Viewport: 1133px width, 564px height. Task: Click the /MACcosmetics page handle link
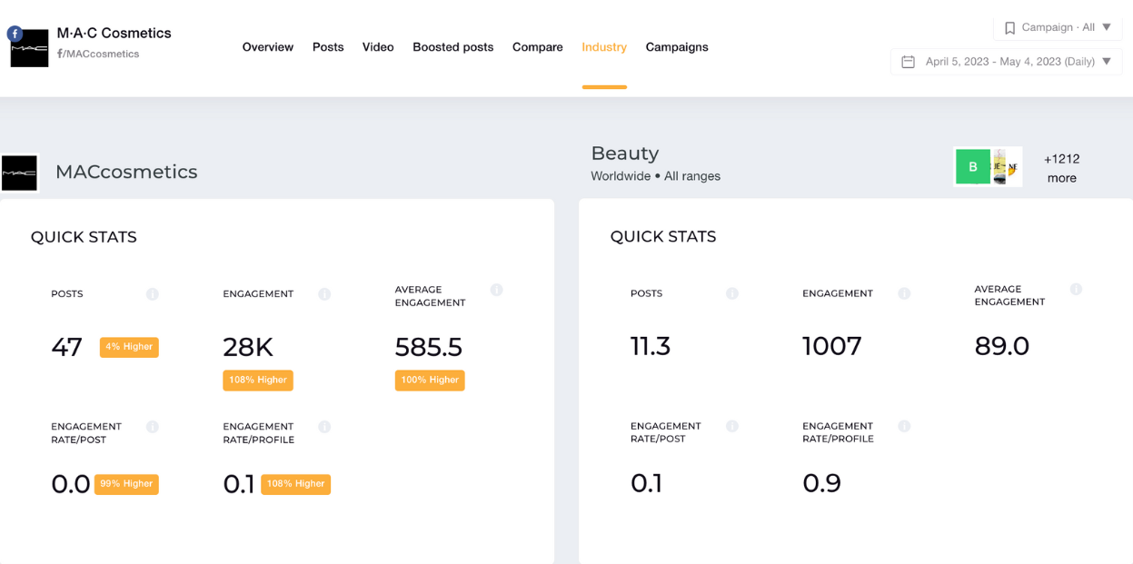tap(98, 54)
